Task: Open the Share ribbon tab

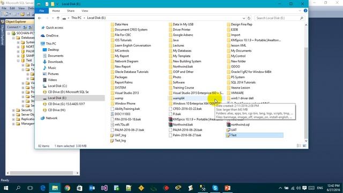Action: pos(70,11)
